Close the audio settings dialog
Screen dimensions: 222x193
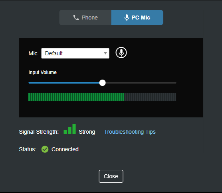click(x=111, y=176)
